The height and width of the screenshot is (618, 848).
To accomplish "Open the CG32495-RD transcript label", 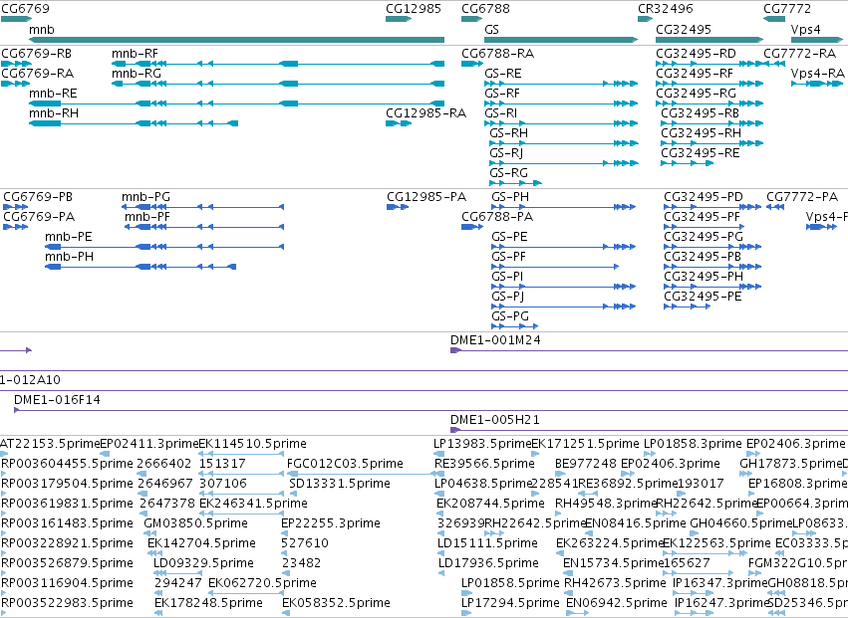I will click(x=696, y=53).
